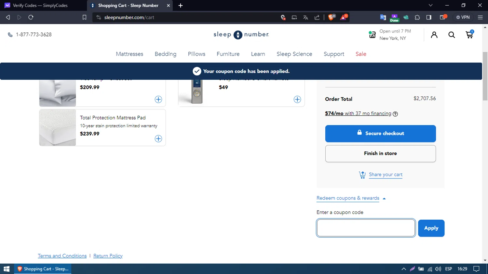Screen dimensions: 488x274
Task: Click the Brave Shopping Cart taskbar item
Action: 43,269
